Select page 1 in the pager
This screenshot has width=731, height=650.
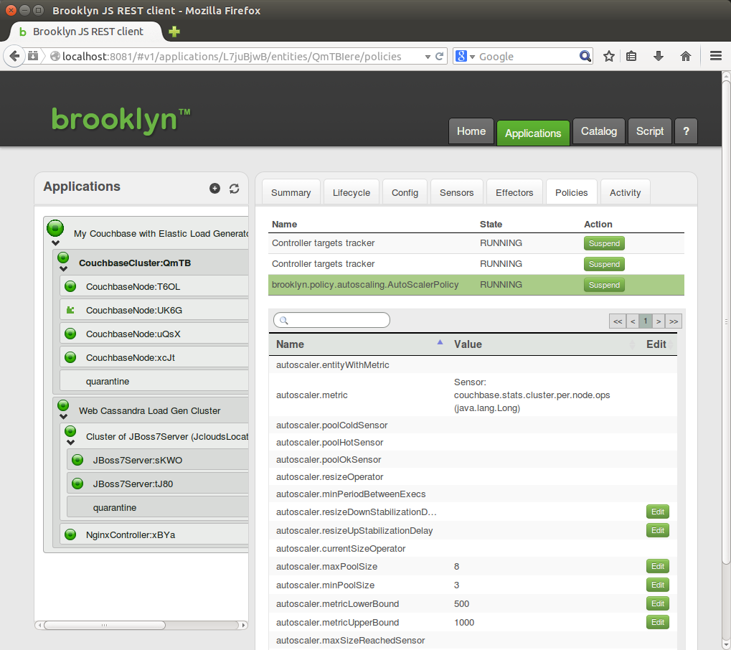click(646, 321)
